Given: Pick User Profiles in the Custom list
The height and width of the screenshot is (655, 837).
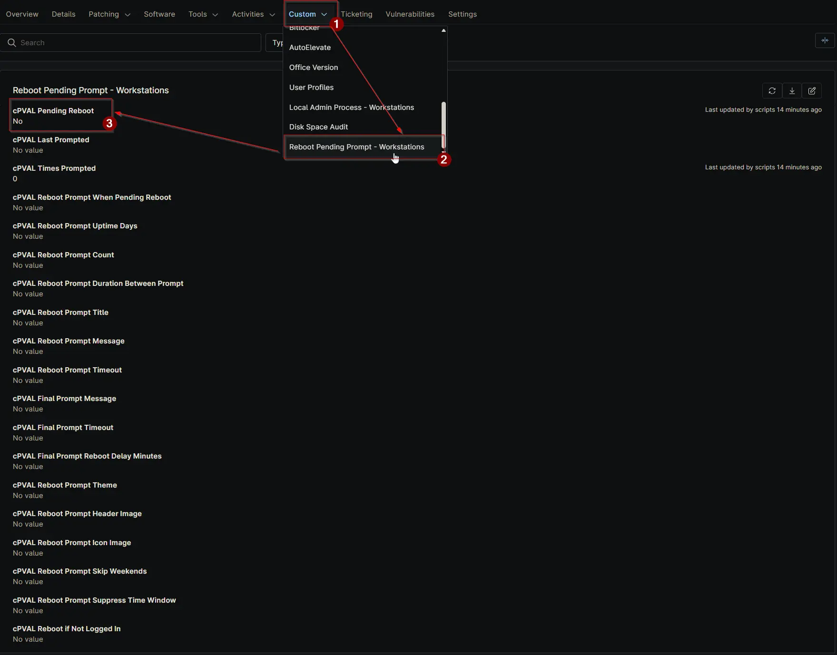Looking at the screenshot, I should [x=311, y=88].
